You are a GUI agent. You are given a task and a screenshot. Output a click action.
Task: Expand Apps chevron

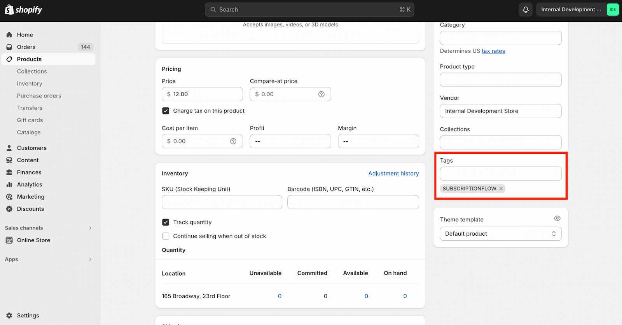[90, 259]
